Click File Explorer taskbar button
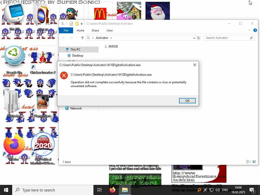Viewport: 260px width, 195px height. click(x=125, y=190)
